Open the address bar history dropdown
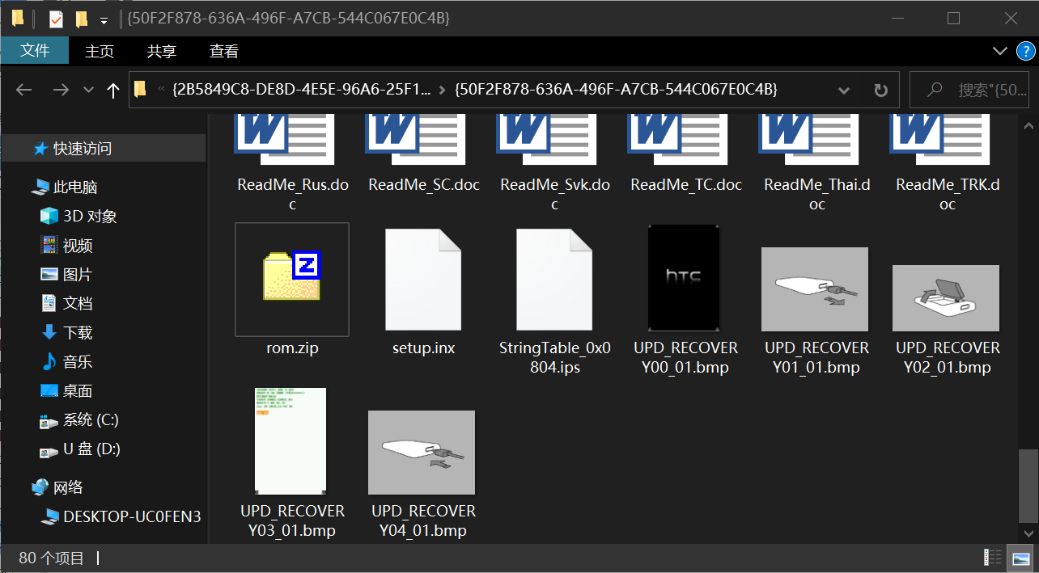Image resolution: width=1039 pixels, height=573 pixels. pos(843,90)
